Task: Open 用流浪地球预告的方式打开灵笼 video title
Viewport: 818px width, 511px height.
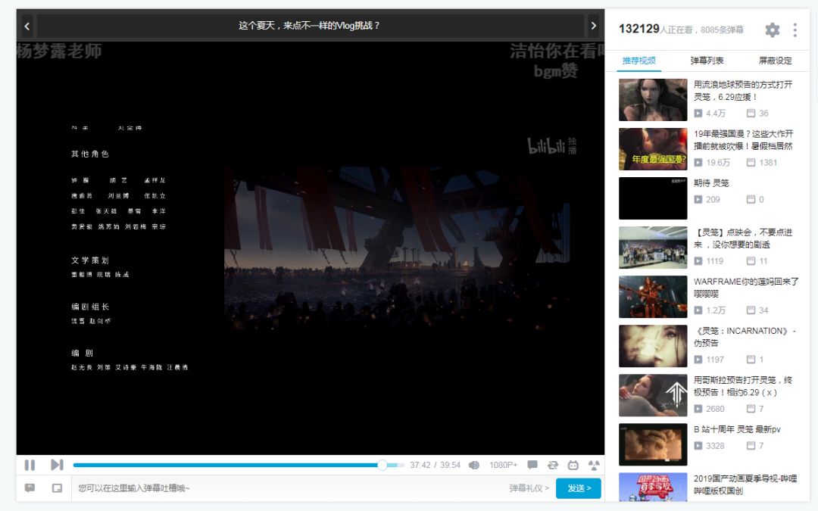Action: (743, 90)
